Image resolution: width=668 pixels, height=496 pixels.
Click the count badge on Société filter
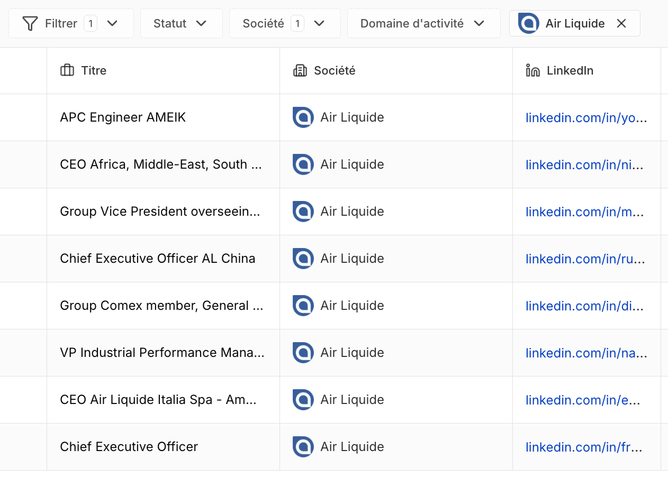[x=297, y=23]
